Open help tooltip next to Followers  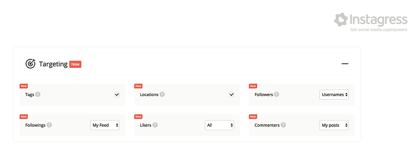tap(276, 94)
